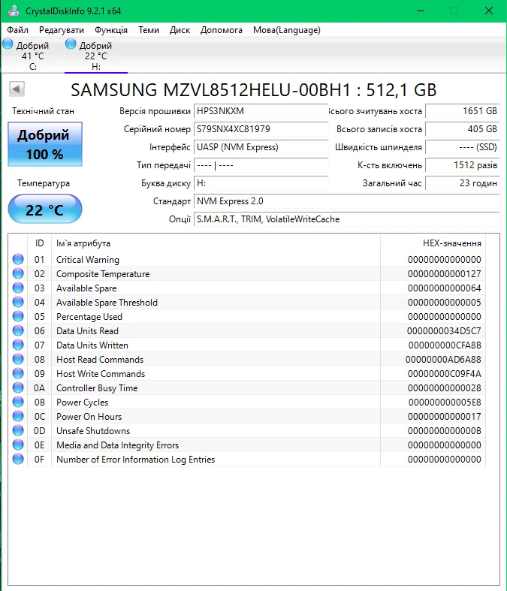Click the status orb of Critical Warning
Image resolution: width=507 pixels, height=591 pixels.
[18, 259]
